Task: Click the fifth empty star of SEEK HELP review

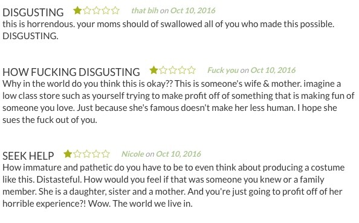Action: (106, 154)
